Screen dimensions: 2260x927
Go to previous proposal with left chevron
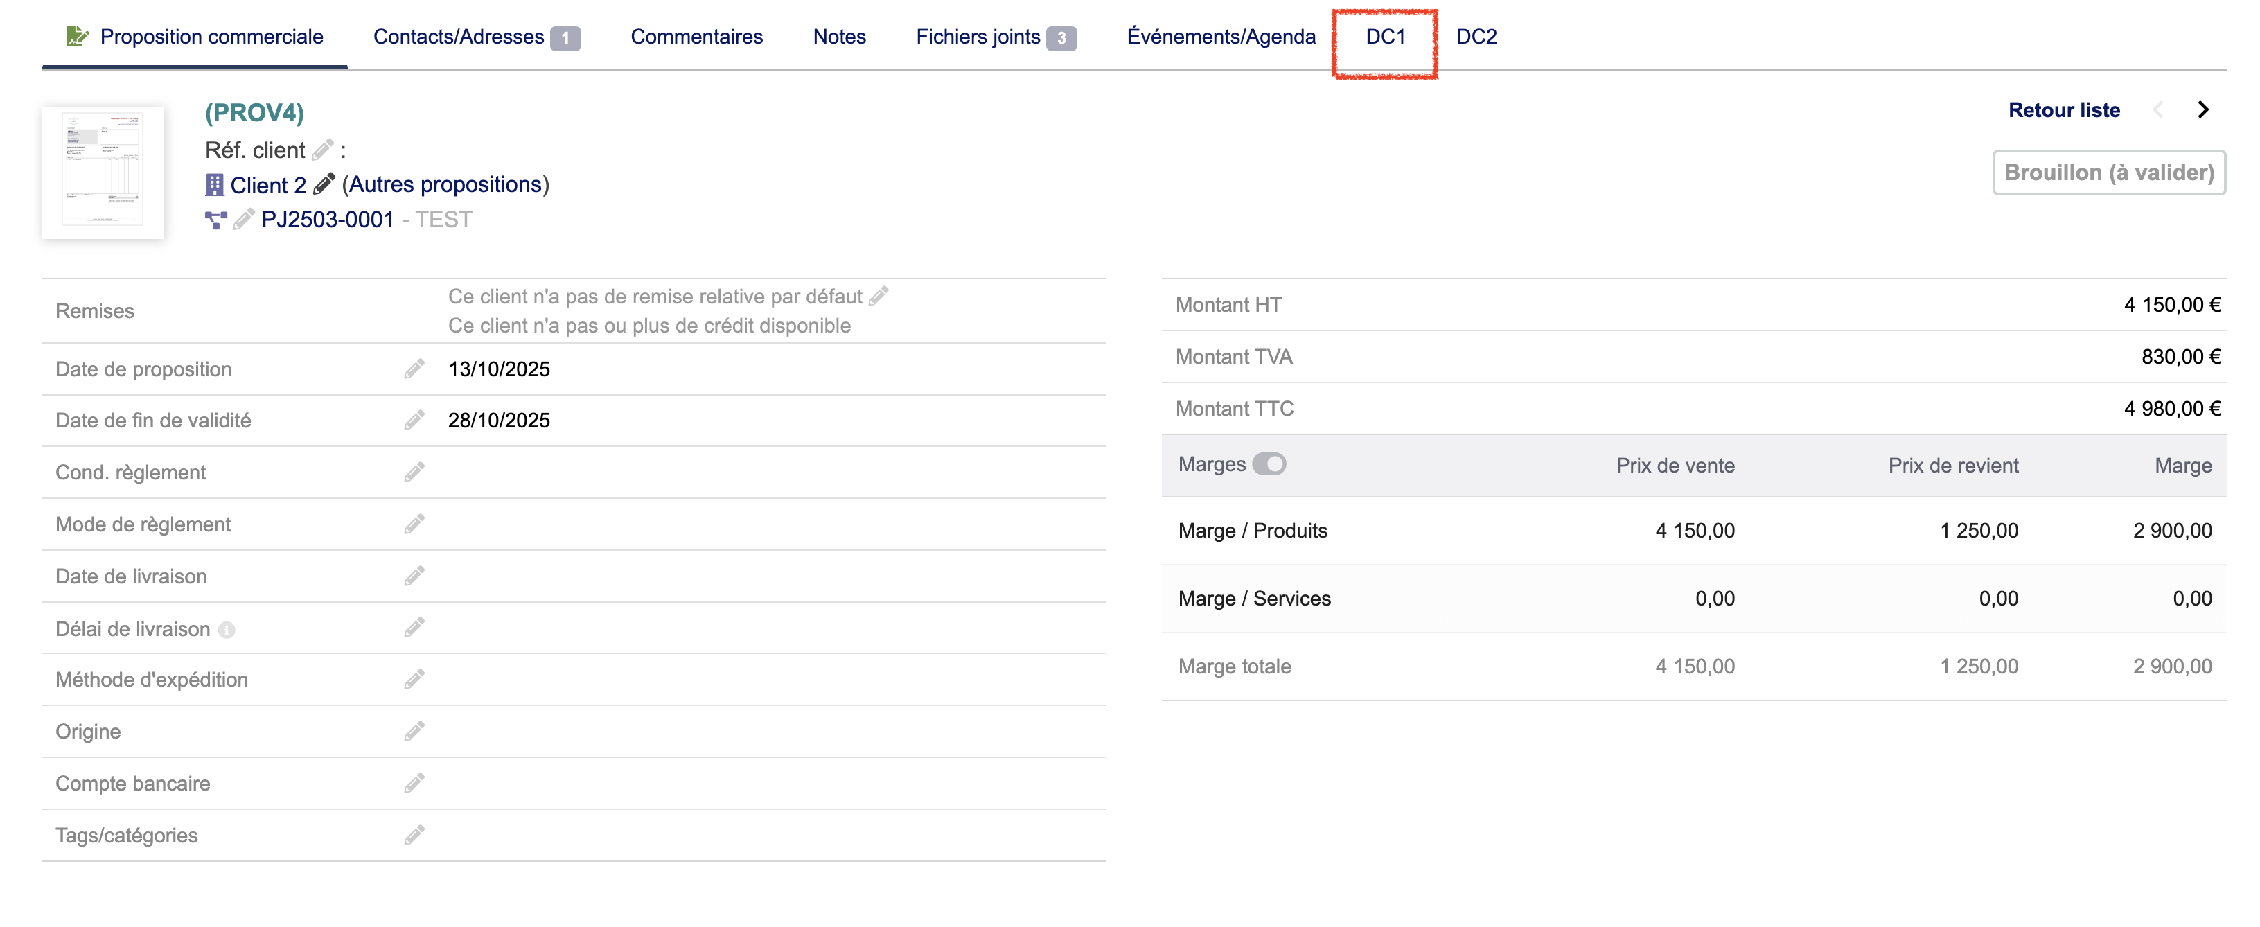(2158, 109)
